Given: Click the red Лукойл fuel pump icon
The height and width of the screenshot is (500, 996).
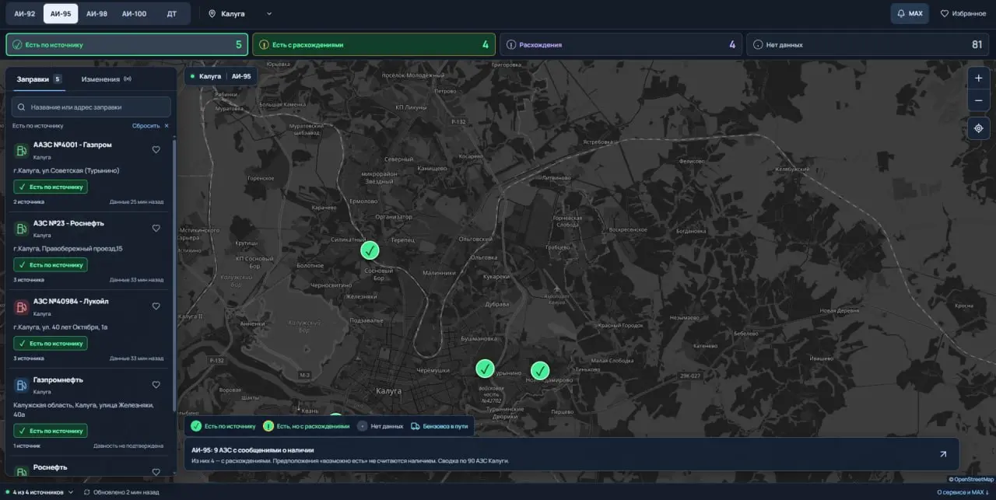Looking at the screenshot, I should coord(22,307).
